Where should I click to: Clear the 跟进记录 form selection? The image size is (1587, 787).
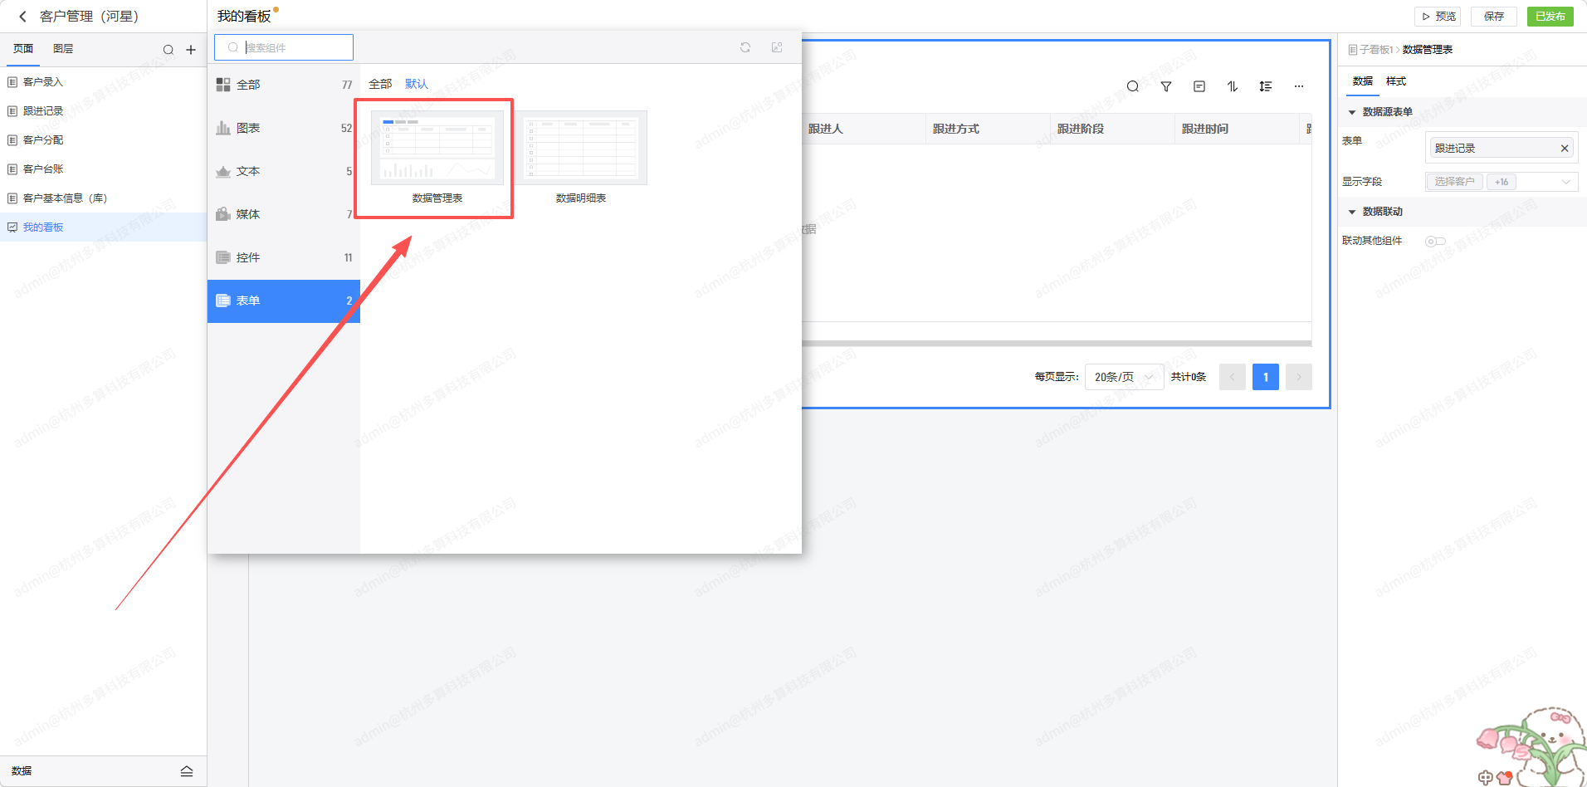(1565, 149)
